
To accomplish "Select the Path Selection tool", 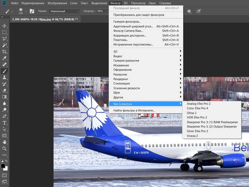I will pos(4,129).
